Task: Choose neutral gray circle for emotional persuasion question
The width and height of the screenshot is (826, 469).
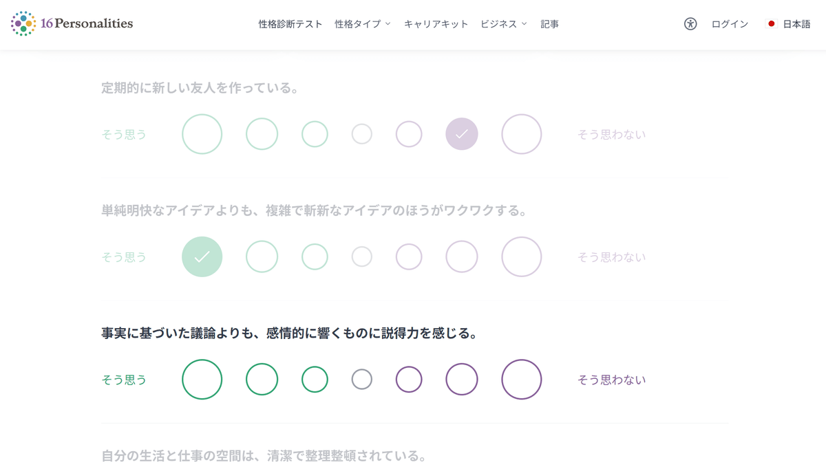Action: [x=362, y=380]
